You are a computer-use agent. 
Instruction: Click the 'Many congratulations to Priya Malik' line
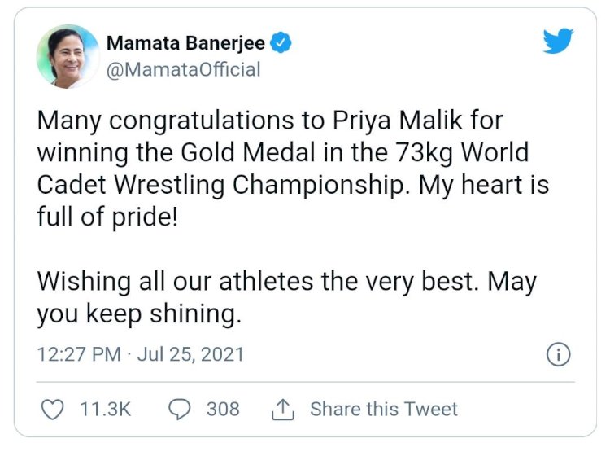tap(270, 121)
